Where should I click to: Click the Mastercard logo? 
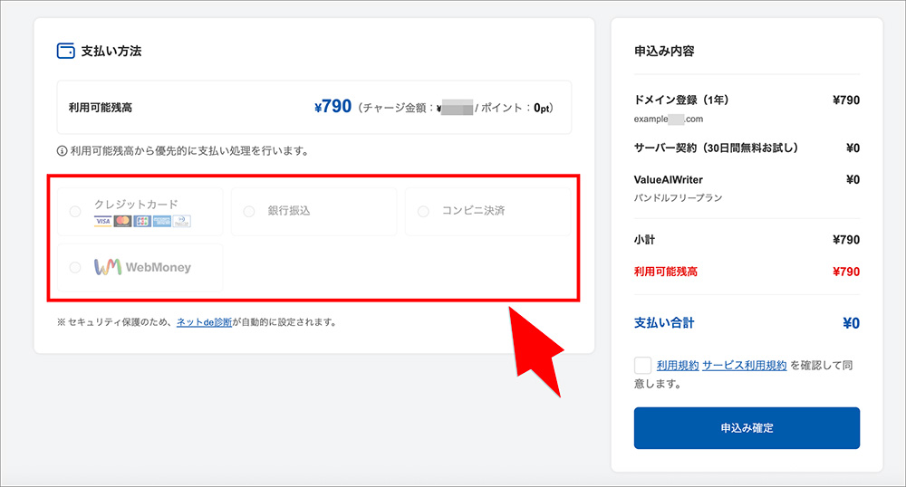[122, 221]
